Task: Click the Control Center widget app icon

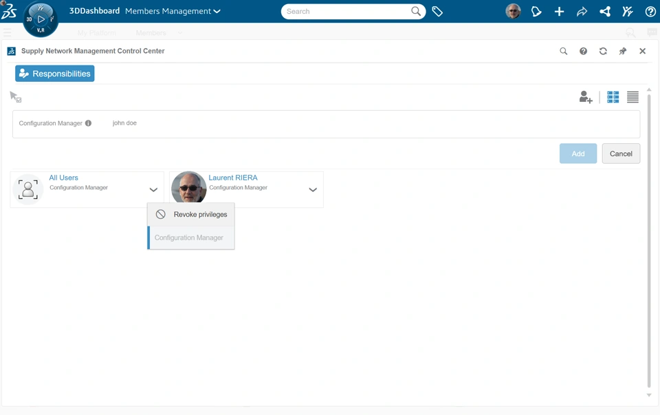Action: point(12,51)
